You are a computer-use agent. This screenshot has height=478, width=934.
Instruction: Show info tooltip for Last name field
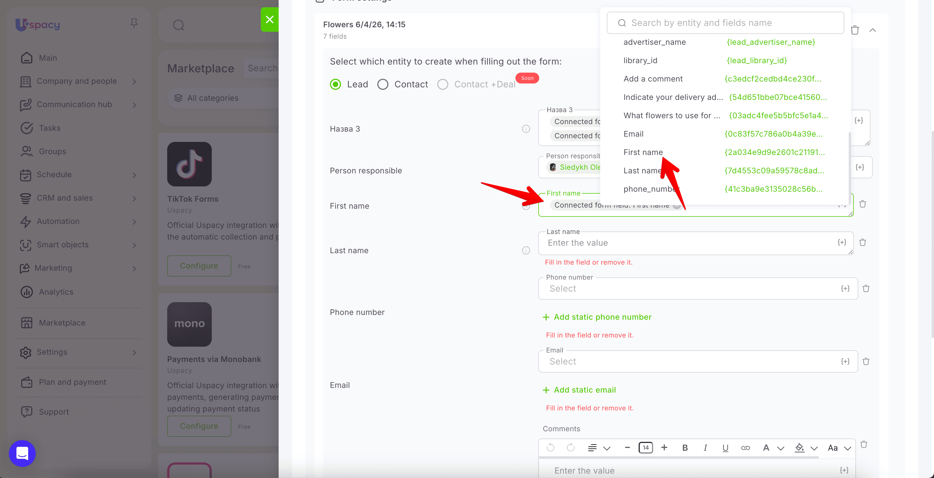(526, 251)
